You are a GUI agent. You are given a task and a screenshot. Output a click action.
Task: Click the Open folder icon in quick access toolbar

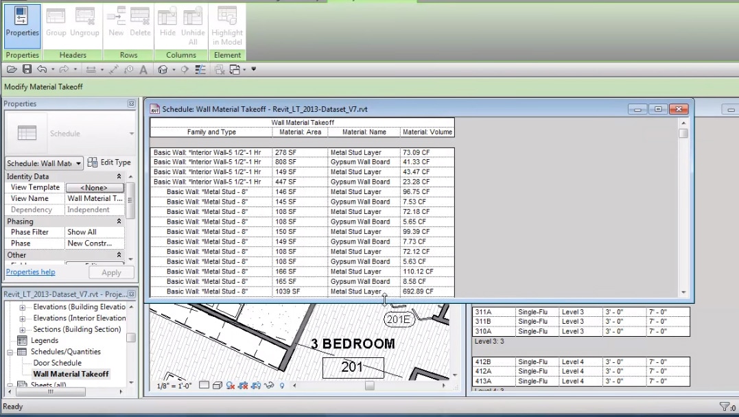point(12,69)
